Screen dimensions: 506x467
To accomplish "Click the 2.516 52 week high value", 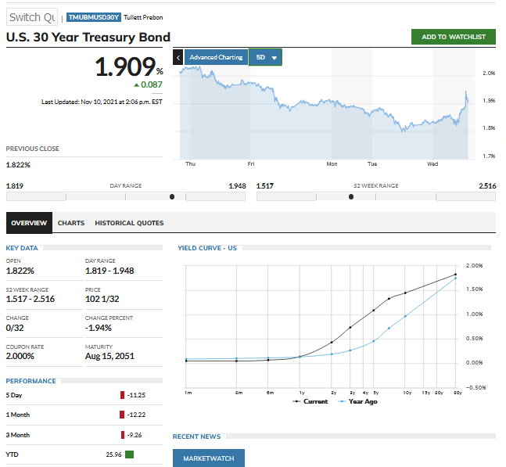I will 487,186.
